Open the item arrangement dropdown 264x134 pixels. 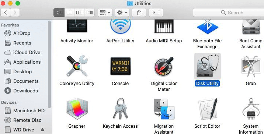click(x=105, y=13)
